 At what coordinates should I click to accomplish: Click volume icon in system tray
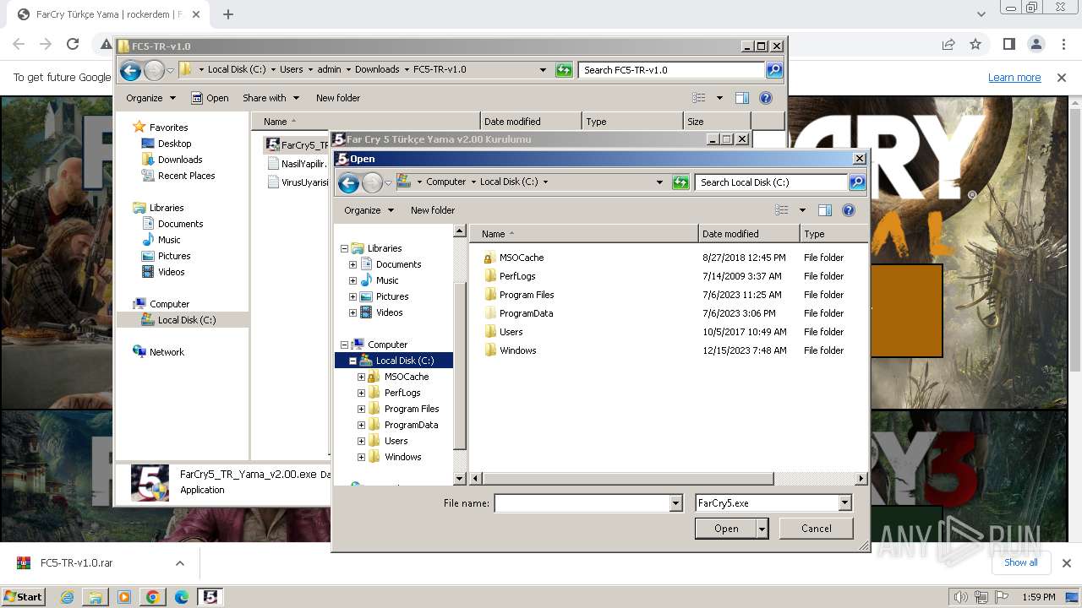961,597
